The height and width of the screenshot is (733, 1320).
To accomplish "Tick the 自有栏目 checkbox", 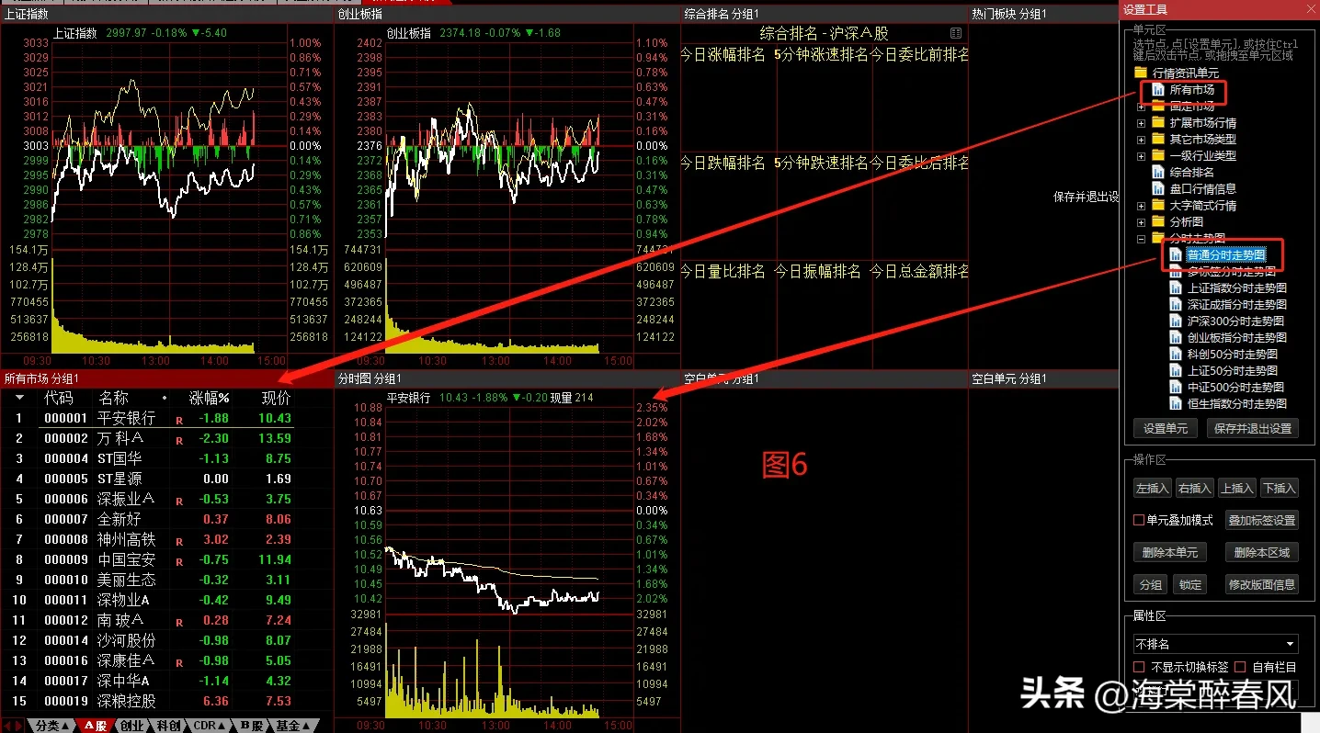I will click(x=1239, y=667).
